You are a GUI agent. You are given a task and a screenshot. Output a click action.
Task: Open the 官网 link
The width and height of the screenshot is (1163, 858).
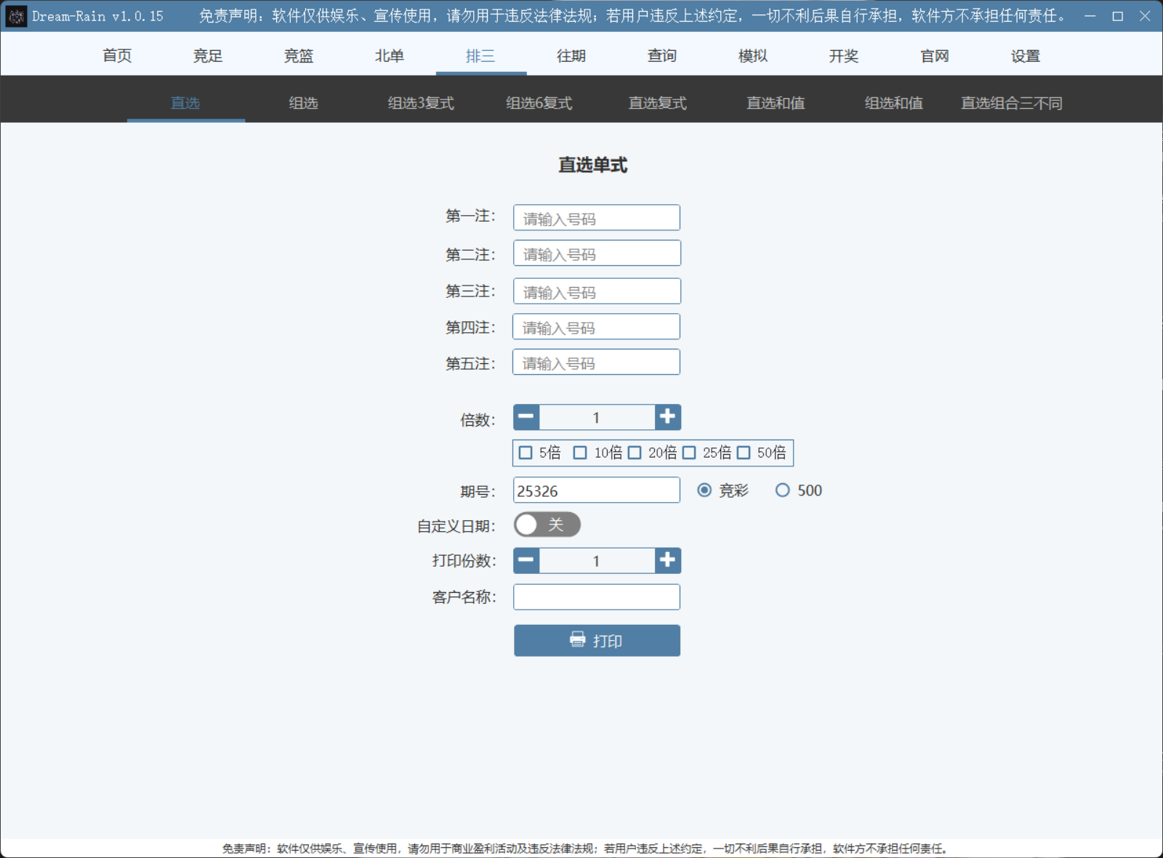pos(934,55)
